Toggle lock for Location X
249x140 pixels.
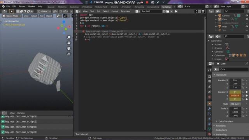coord(243,80)
